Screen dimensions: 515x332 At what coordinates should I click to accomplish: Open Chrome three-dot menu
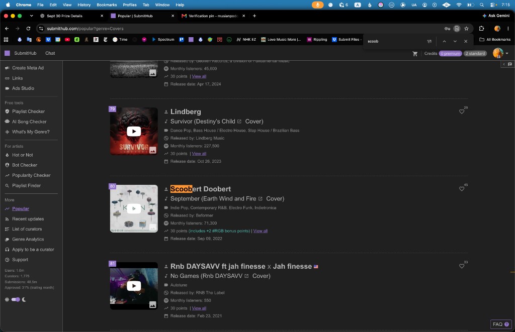pyautogui.click(x=508, y=29)
